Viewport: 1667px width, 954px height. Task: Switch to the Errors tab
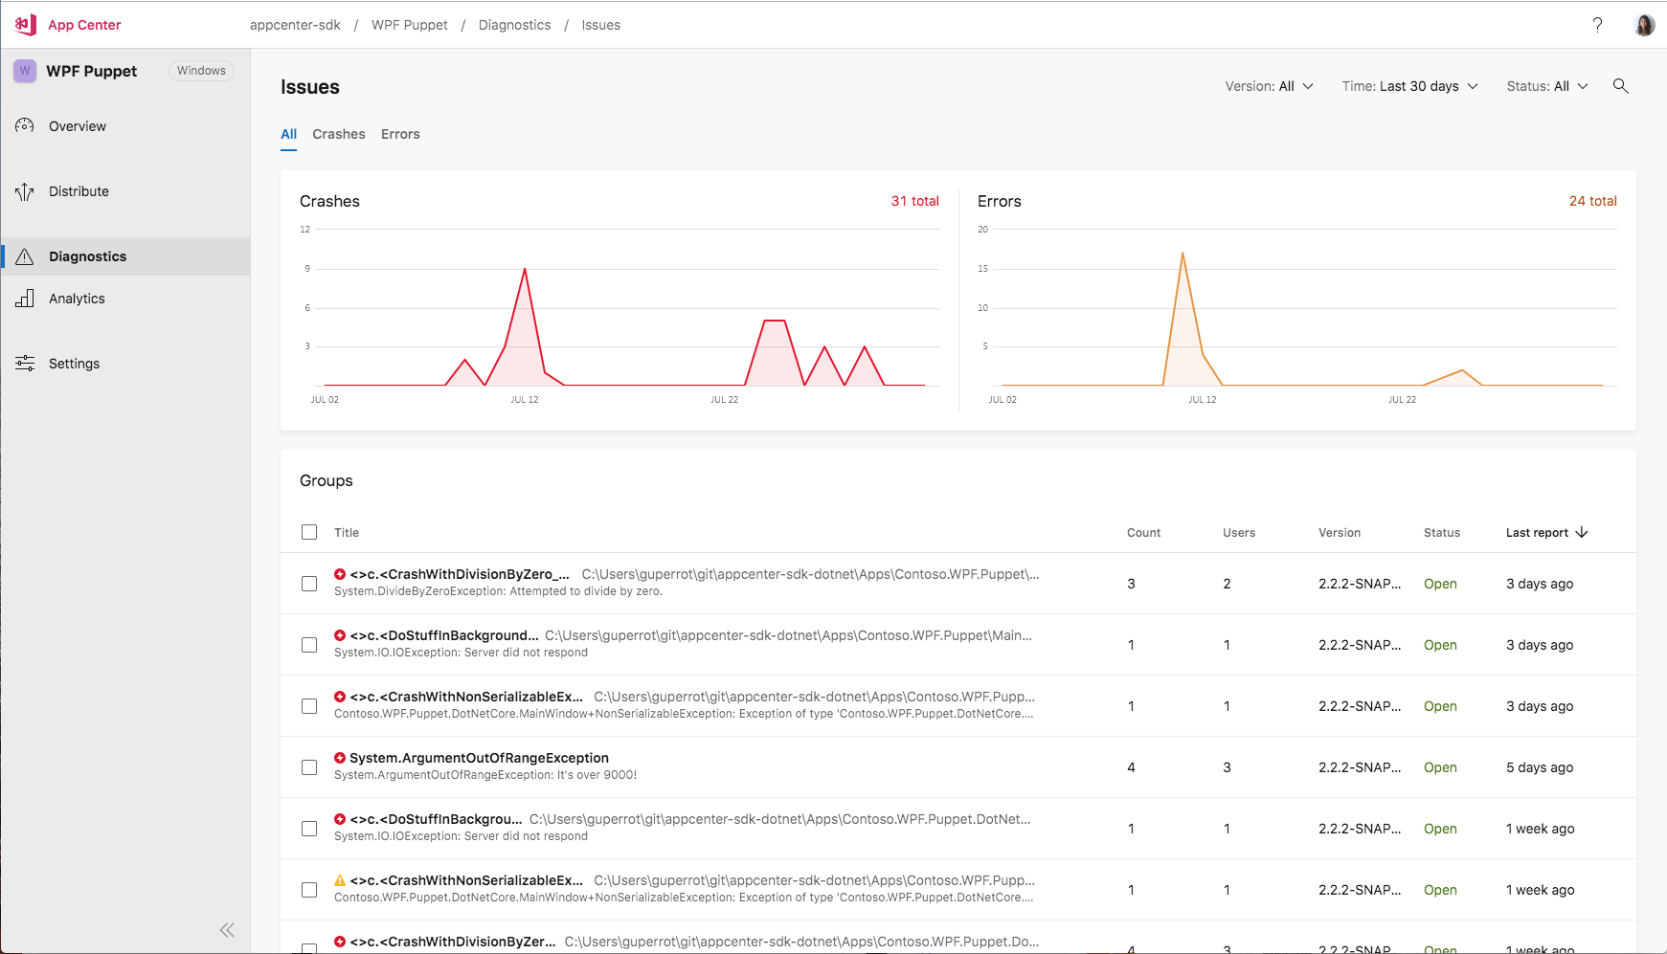click(x=400, y=134)
